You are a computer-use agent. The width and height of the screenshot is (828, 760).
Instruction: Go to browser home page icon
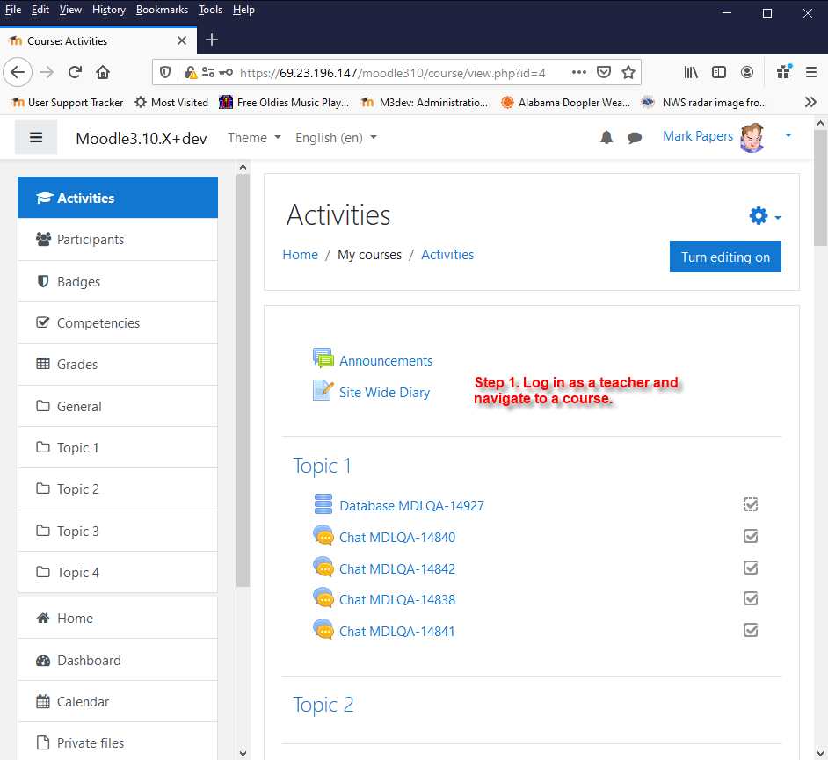click(x=103, y=72)
